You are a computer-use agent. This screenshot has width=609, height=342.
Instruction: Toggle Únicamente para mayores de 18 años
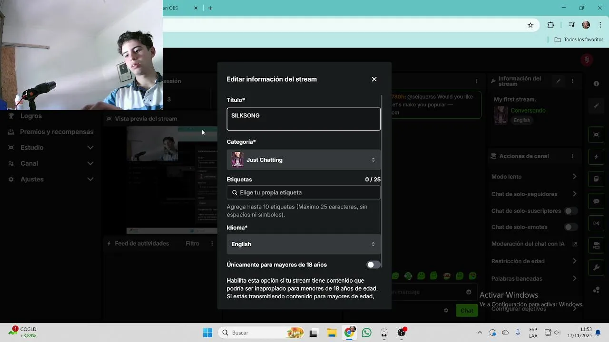pyautogui.click(x=373, y=265)
